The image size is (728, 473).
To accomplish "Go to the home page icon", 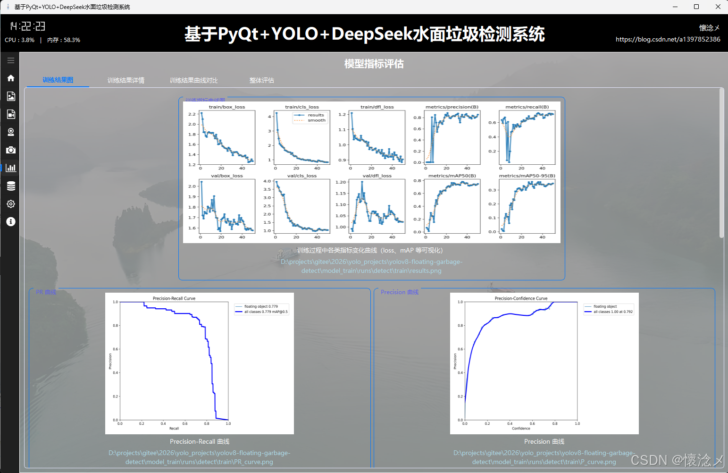I will (11, 78).
